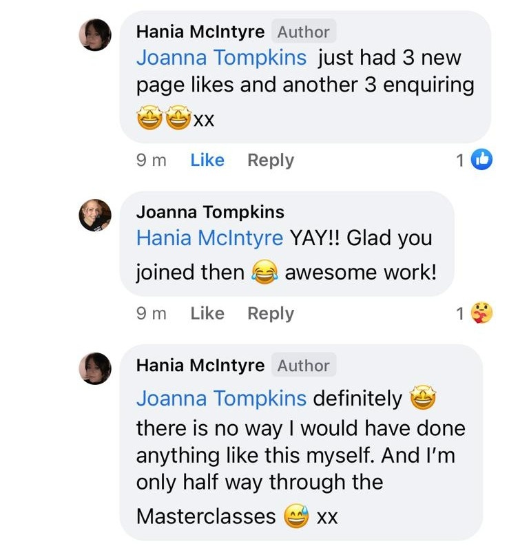Click the Author badge on last comment
Screen dimensions: 509x546
click(x=303, y=366)
